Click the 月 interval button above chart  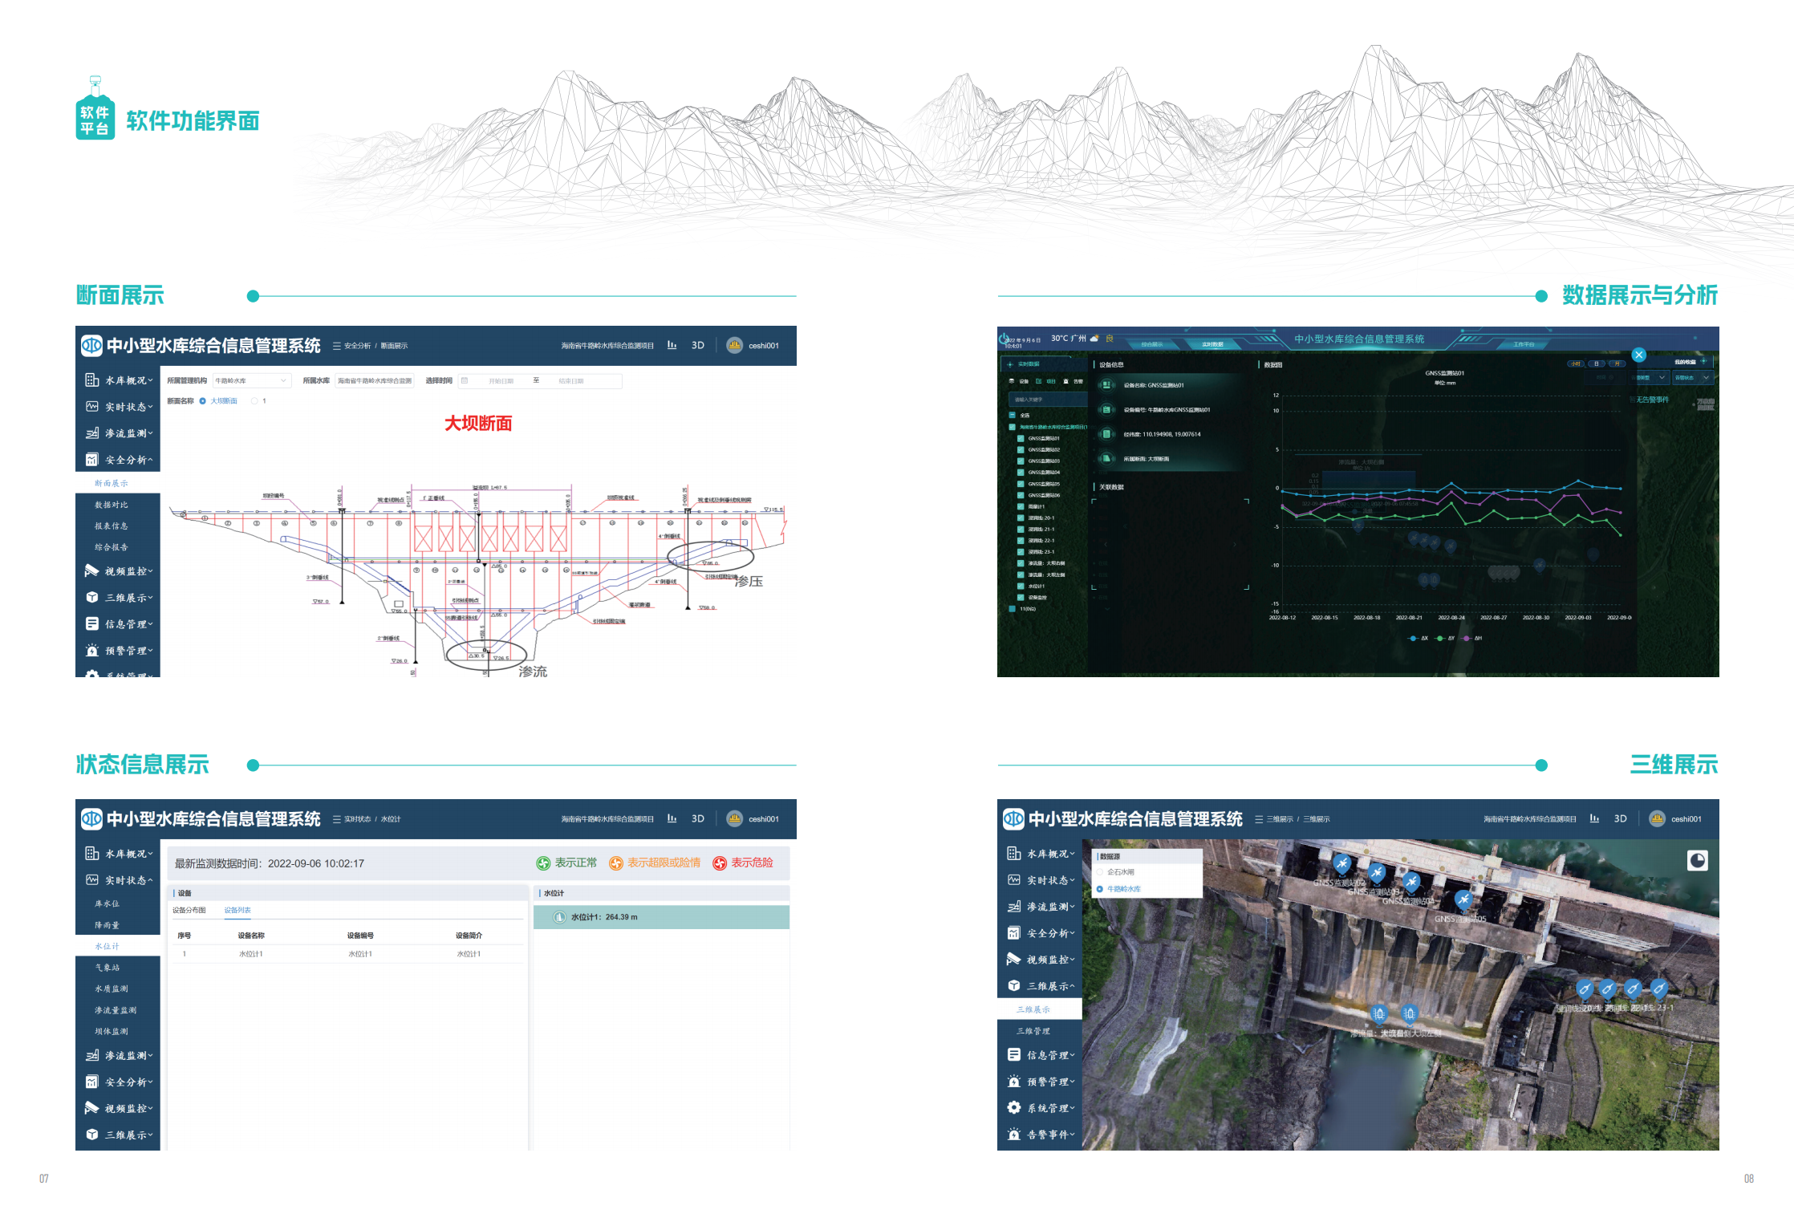(x=1617, y=363)
